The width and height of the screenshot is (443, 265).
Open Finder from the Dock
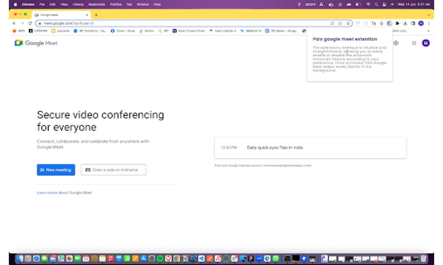click(19, 258)
